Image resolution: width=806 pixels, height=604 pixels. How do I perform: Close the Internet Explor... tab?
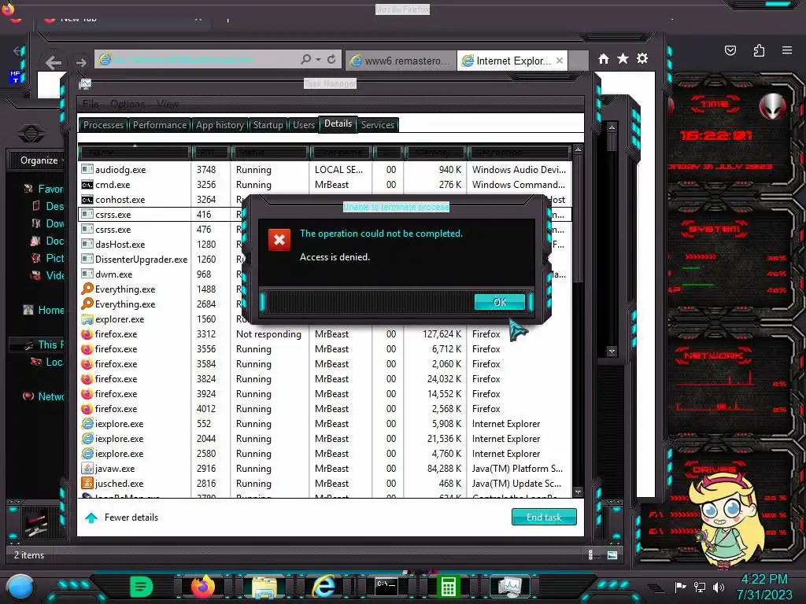coord(560,61)
